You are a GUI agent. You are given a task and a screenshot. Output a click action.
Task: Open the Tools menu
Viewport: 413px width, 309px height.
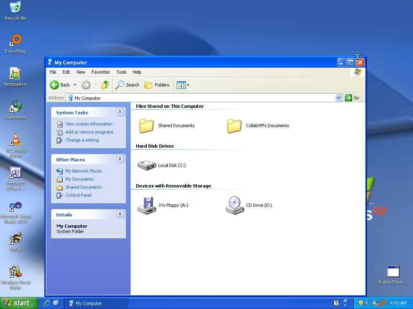tap(121, 72)
